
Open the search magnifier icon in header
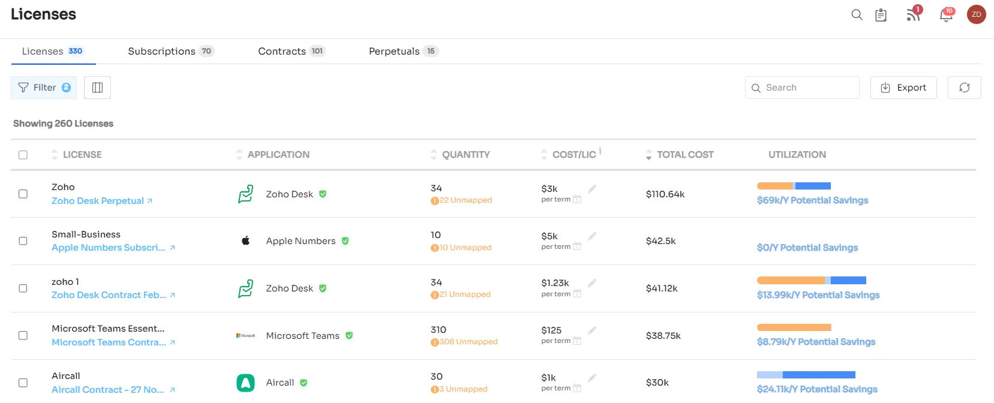point(857,15)
